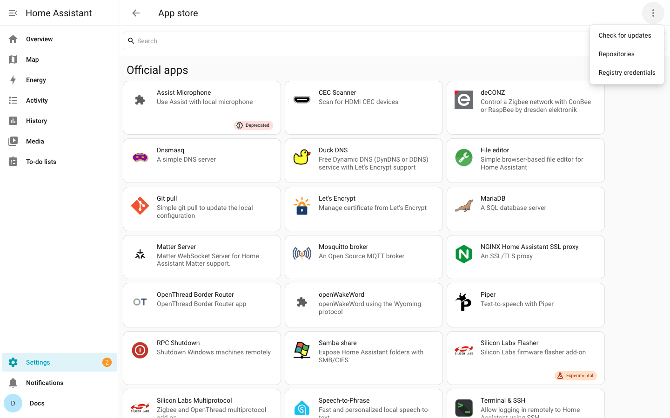Open the deCONZ app card
The image size is (670, 418).
[526, 108]
